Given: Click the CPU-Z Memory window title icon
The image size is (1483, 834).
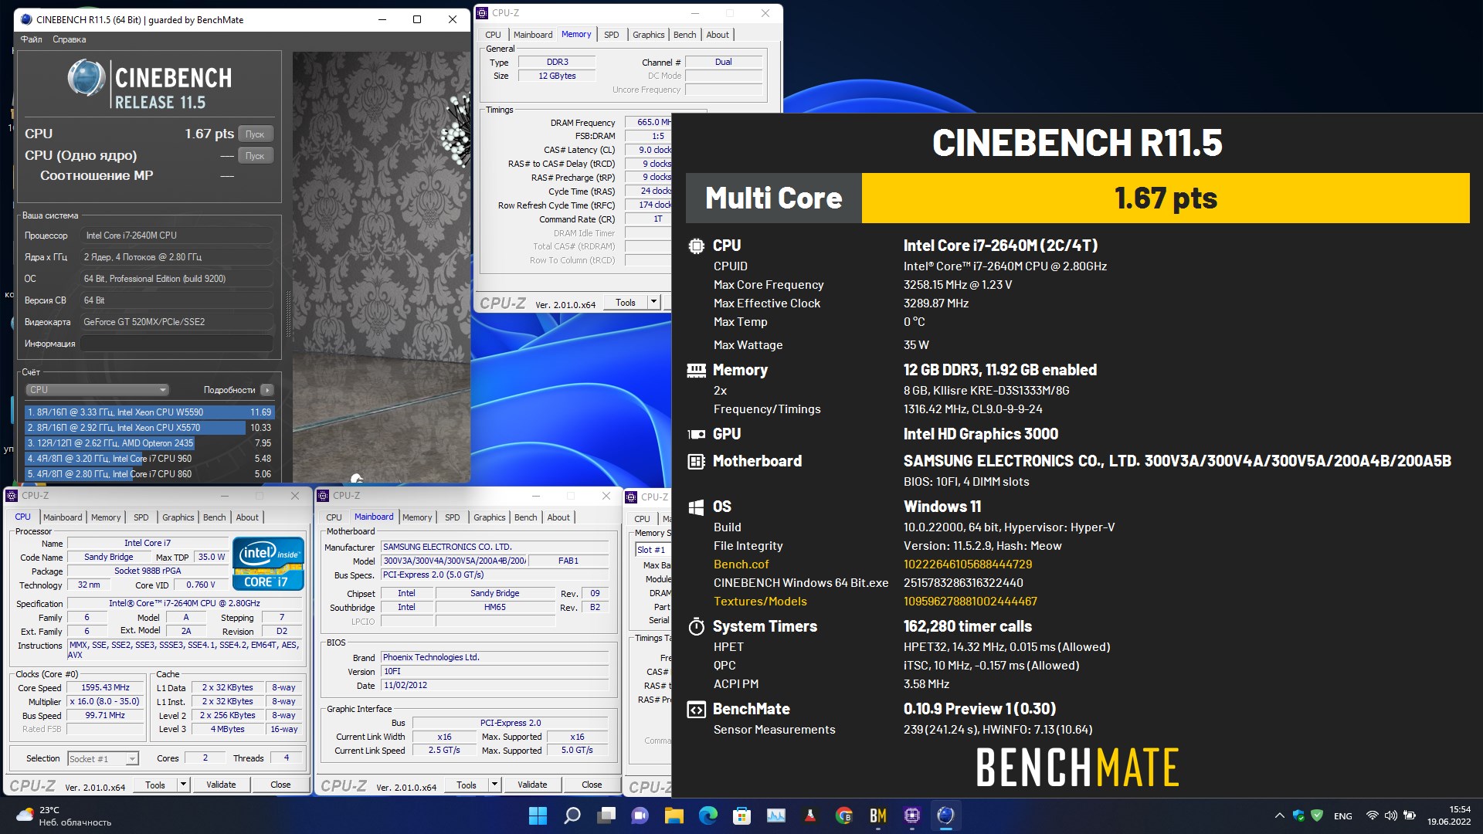Looking at the screenshot, I should tap(483, 13).
